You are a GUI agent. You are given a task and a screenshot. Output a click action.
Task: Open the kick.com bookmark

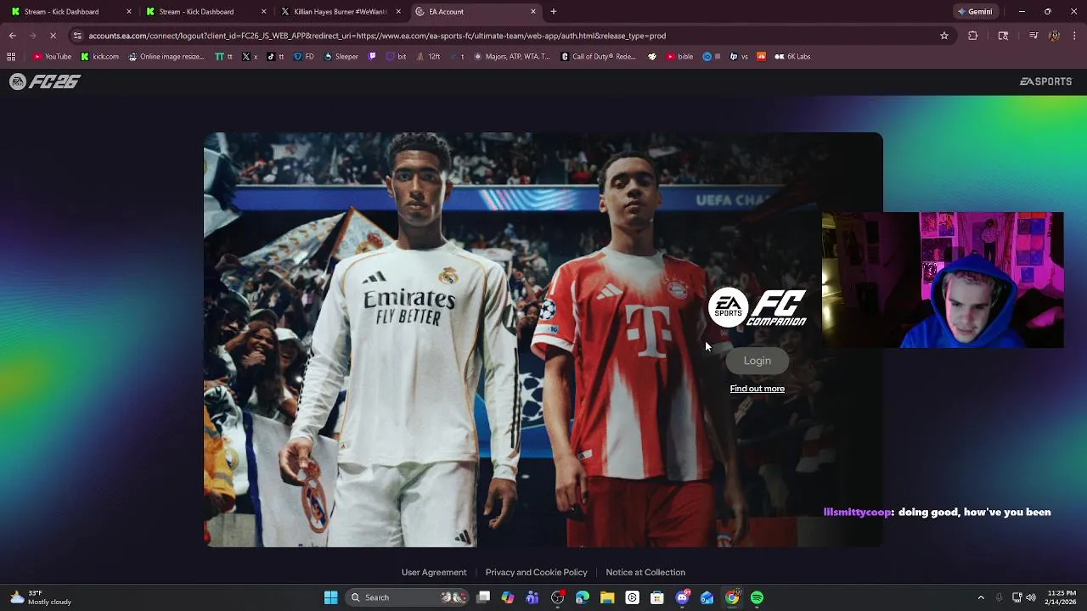(x=99, y=57)
